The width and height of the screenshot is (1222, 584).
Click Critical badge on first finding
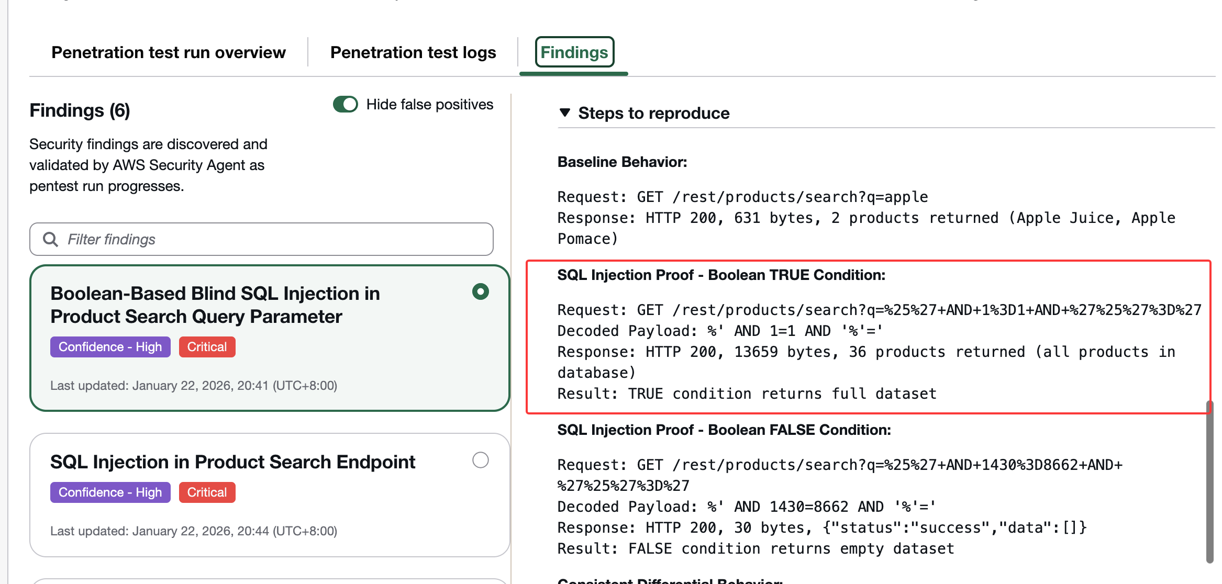[x=207, y=347]
